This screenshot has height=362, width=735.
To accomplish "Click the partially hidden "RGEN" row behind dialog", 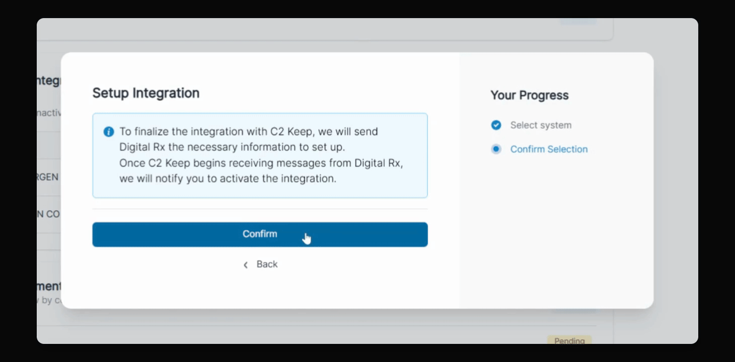I will click(x=49, y=177).
